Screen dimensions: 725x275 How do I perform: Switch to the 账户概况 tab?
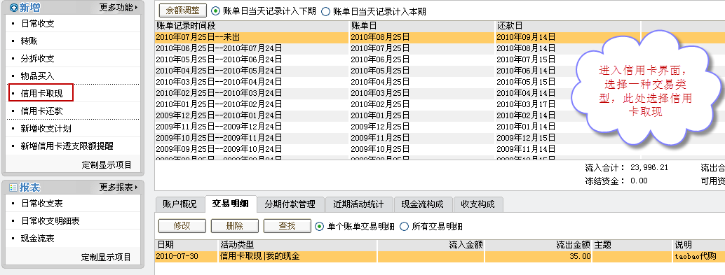179,204
